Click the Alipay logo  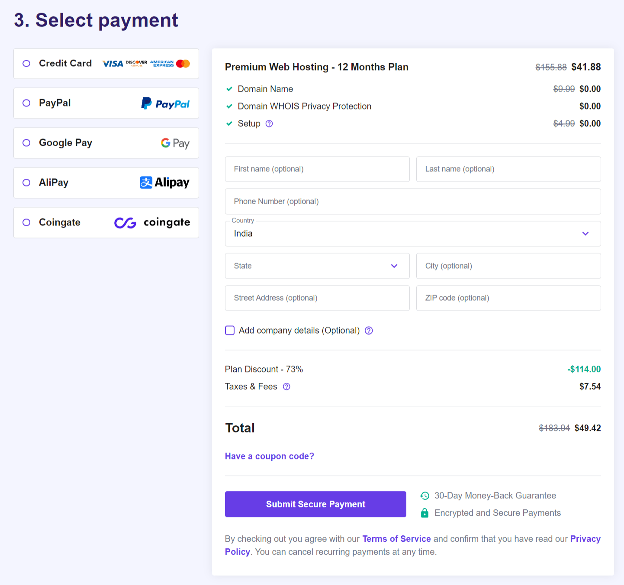[164, 183]
